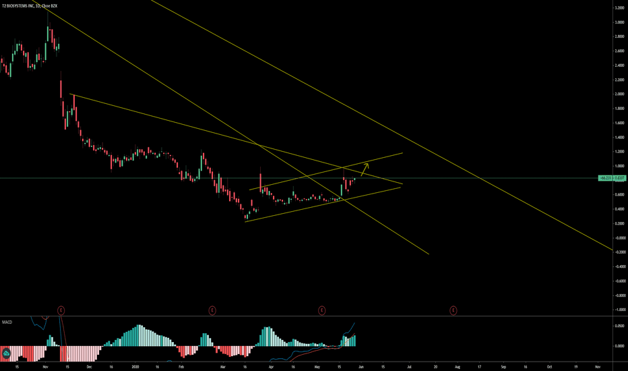Click the Mar label on time axis
The height and width of the screenshot is (371, 628).
(223, 366)
